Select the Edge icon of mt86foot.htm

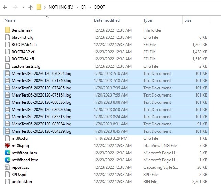(x=8, y=153)
